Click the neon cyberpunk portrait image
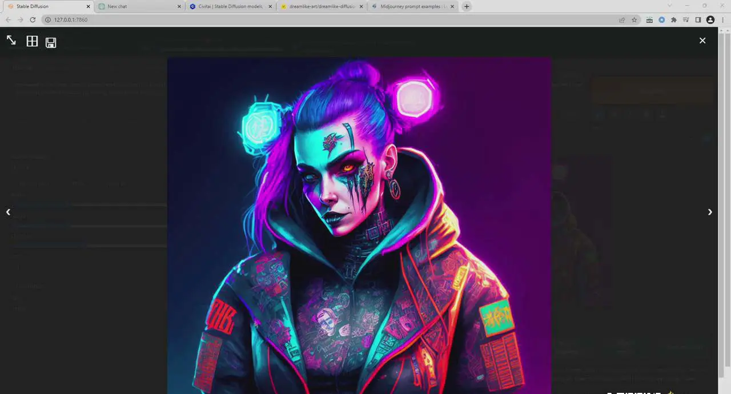The height and width of the screenshot is (394, 731). [359, 226]
